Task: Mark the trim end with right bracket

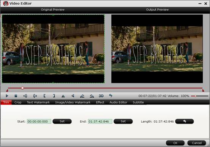Action: pos(54,96)
